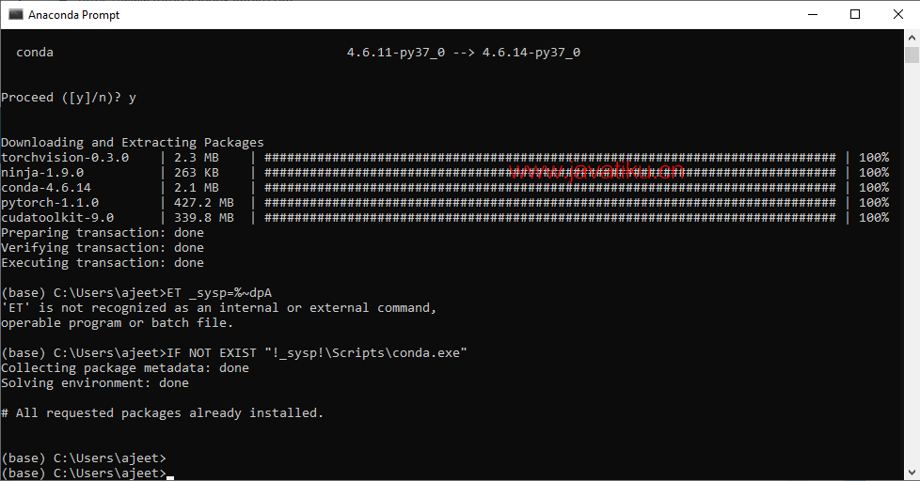Click the Anaconda Prompt window icon
Screen dimensions: 920x481
coord(15,14)
